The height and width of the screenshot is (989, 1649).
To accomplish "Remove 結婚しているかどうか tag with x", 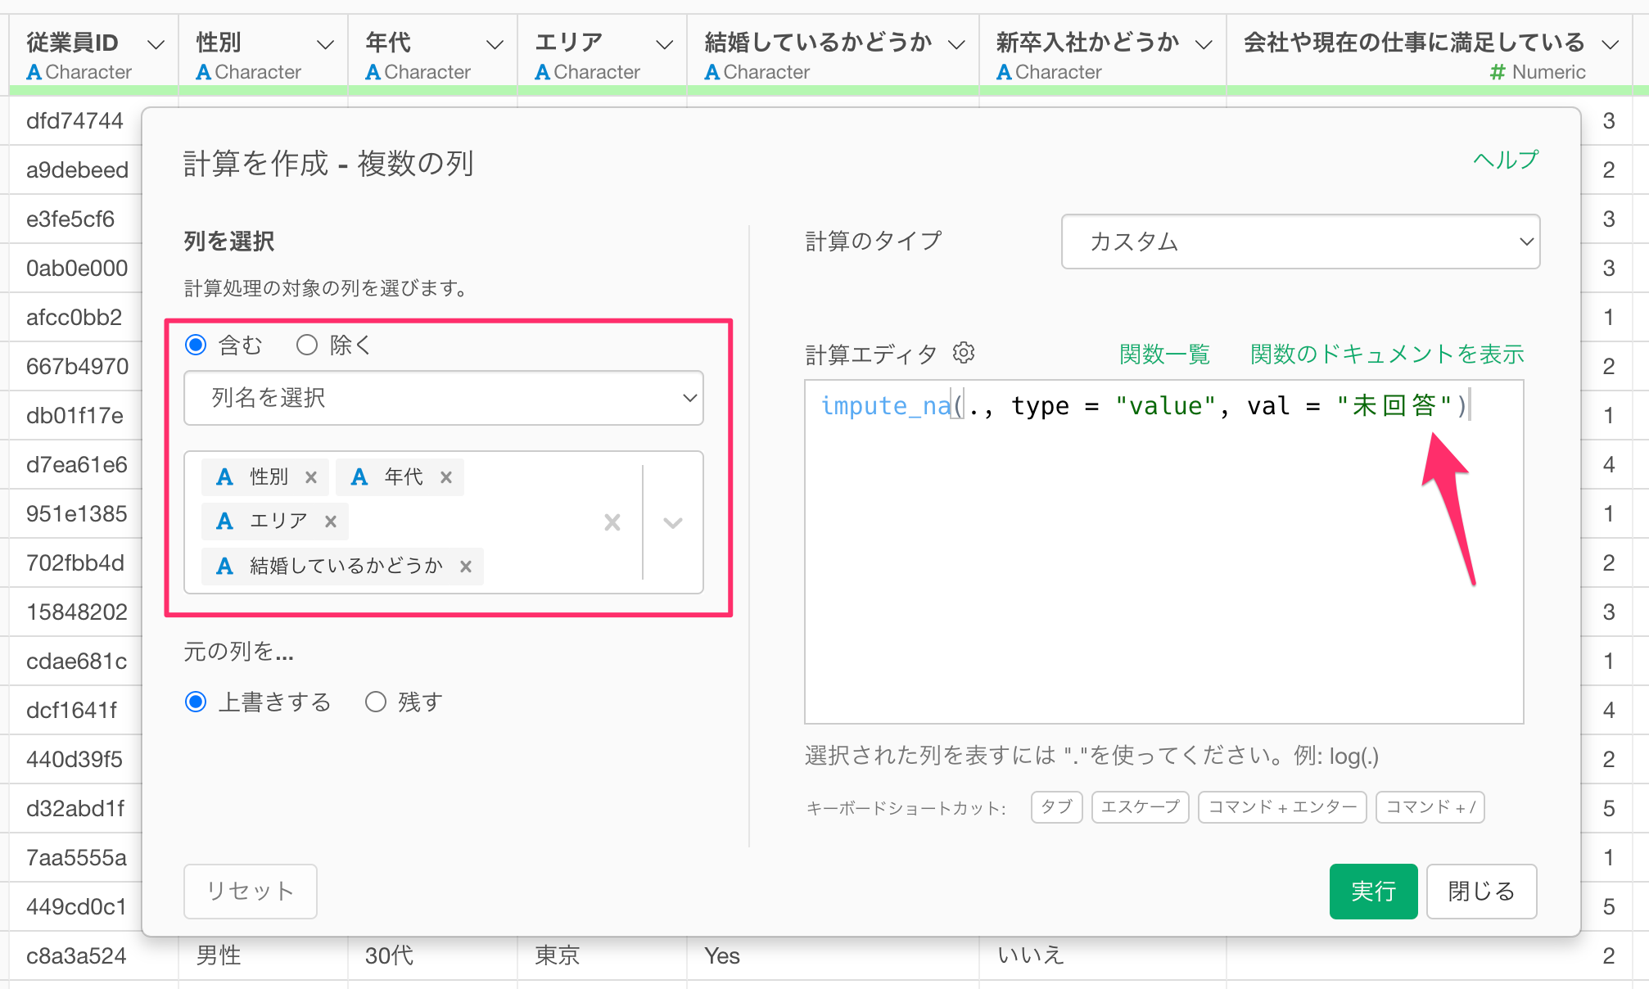I will point(466,567).
